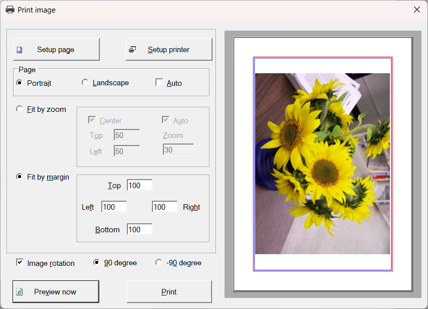Click the printer icon in title bar
This screenshot has height=309, width=428.
pyautogui.click(x=10, y=10)
